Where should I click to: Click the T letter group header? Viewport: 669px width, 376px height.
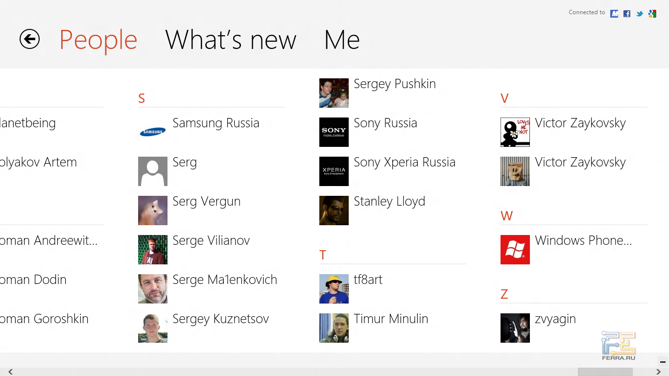323,255
